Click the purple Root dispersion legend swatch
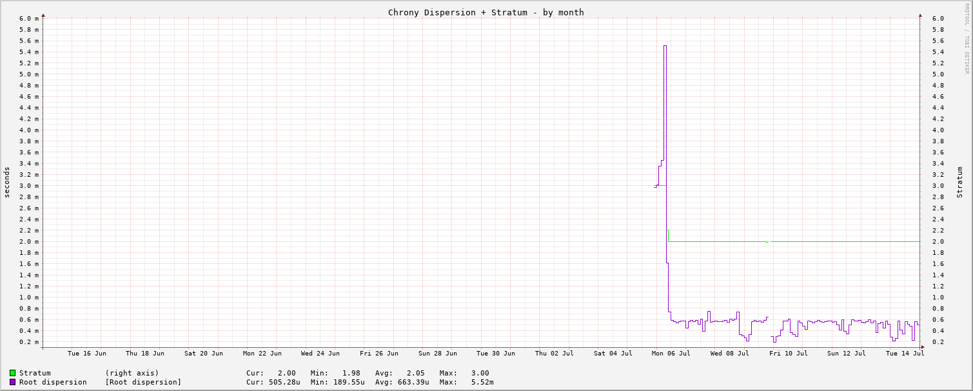This screenshot has width=973, height=391. tap(12, 382)
